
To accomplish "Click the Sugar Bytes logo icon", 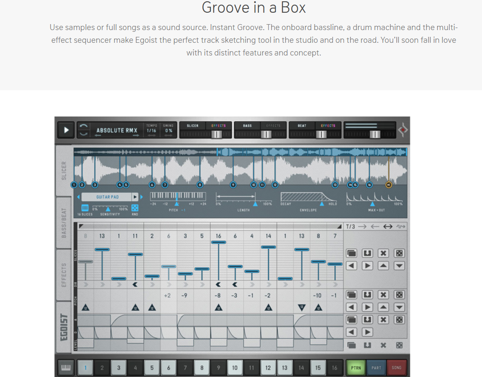I will pyautogui.click(x=403, y=130).
